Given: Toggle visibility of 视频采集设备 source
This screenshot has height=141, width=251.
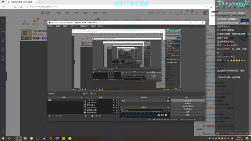Looking at the screenshot, I should click(x=114, y=112).
